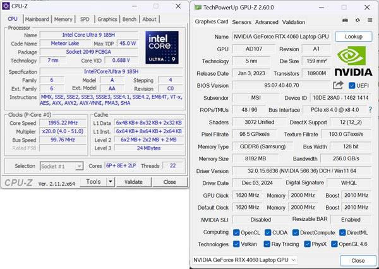This screenshot has height=269, width=379.
Task: Click Cores value 6P + 8E + 2LP
Action: coord(121,165)
